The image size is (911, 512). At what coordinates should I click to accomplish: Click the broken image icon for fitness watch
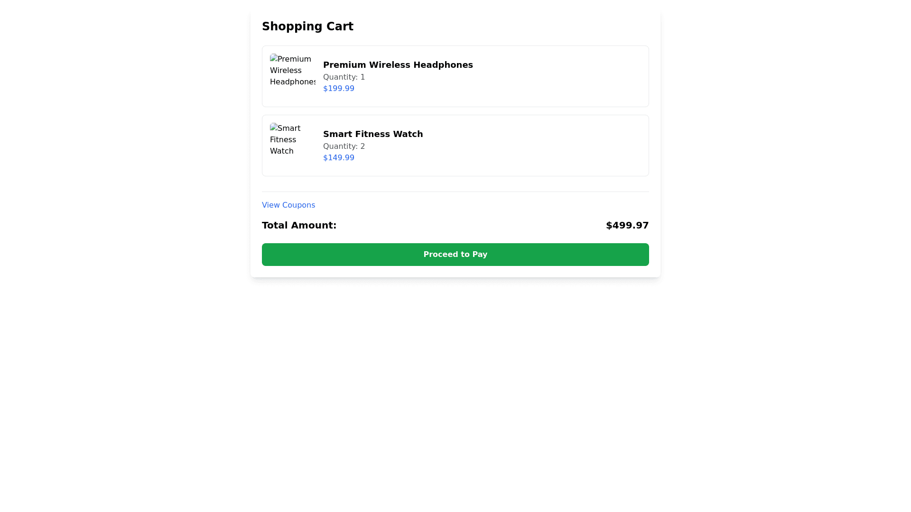pyautogui.click(x=273, y=127)
